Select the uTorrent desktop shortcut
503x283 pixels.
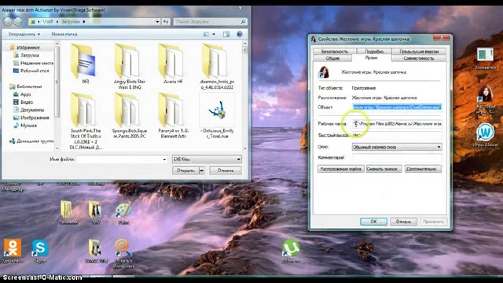point(291,252)
